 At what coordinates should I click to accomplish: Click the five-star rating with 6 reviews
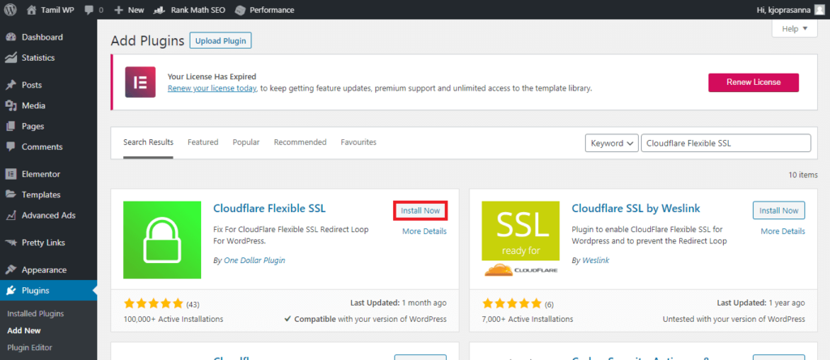pos(512,303)
